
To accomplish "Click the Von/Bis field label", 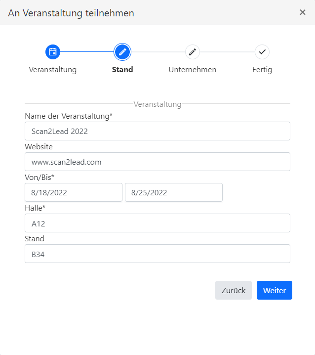I will pyautogui.click(x=39, y=177).
